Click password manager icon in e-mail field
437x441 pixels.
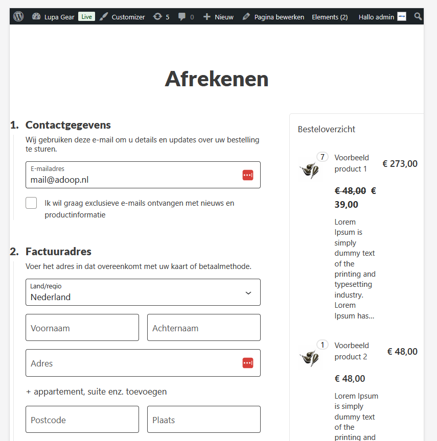tap(248, 175)
